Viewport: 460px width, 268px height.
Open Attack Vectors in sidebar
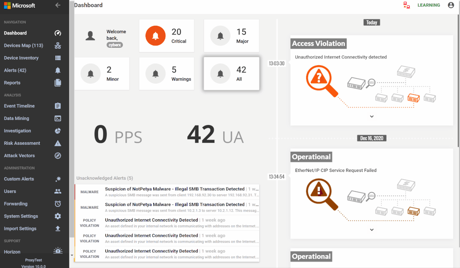[x=19, y=155]
